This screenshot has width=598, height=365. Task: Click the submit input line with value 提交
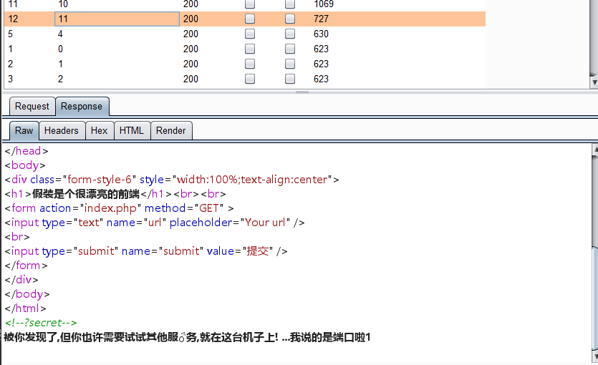[146, 251]
